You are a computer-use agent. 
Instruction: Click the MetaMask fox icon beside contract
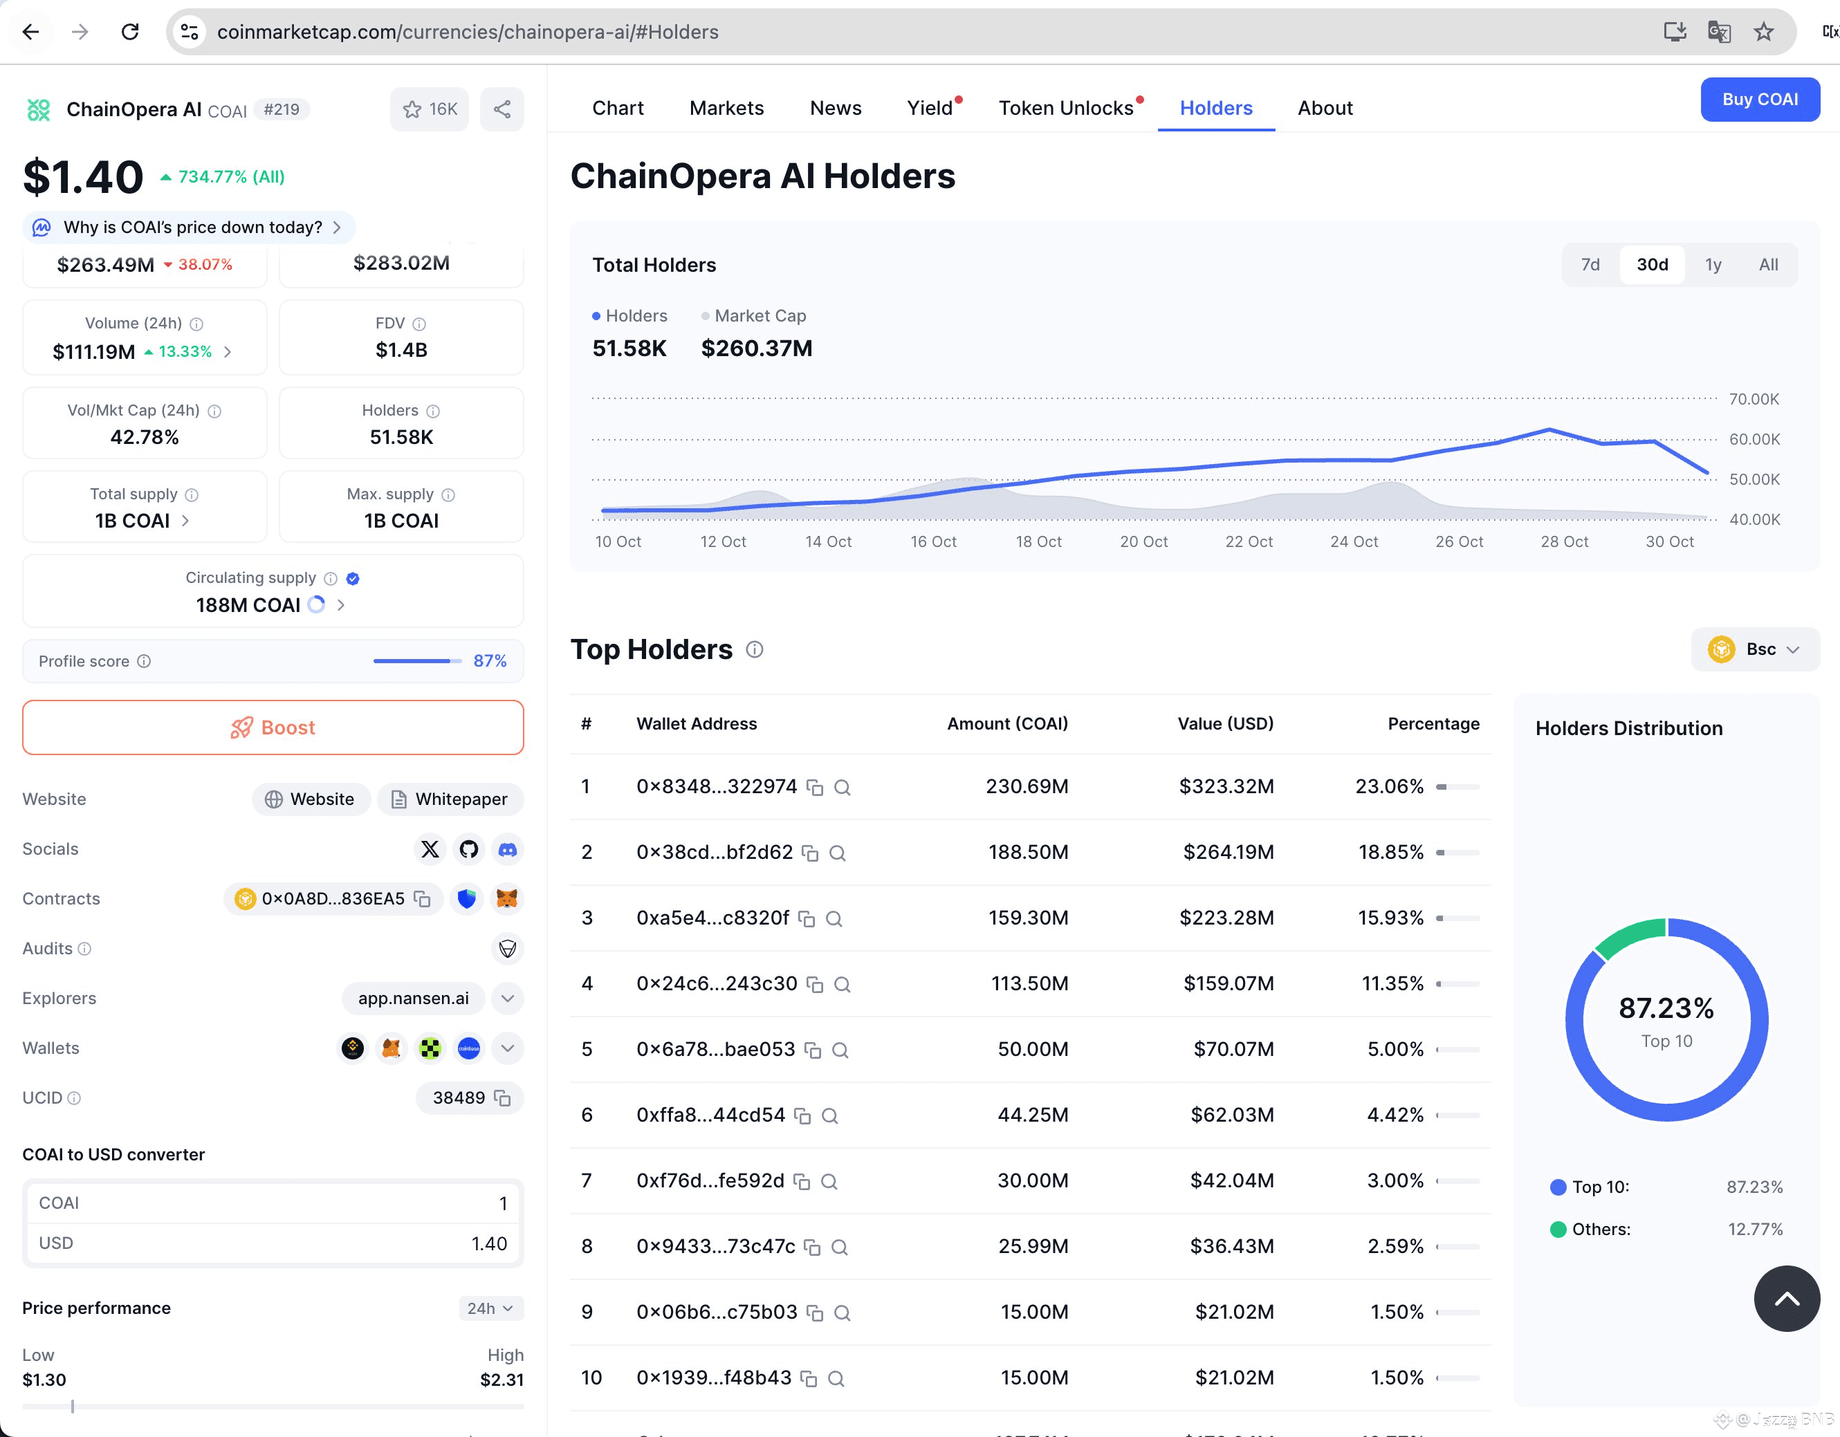click(506, 899)
